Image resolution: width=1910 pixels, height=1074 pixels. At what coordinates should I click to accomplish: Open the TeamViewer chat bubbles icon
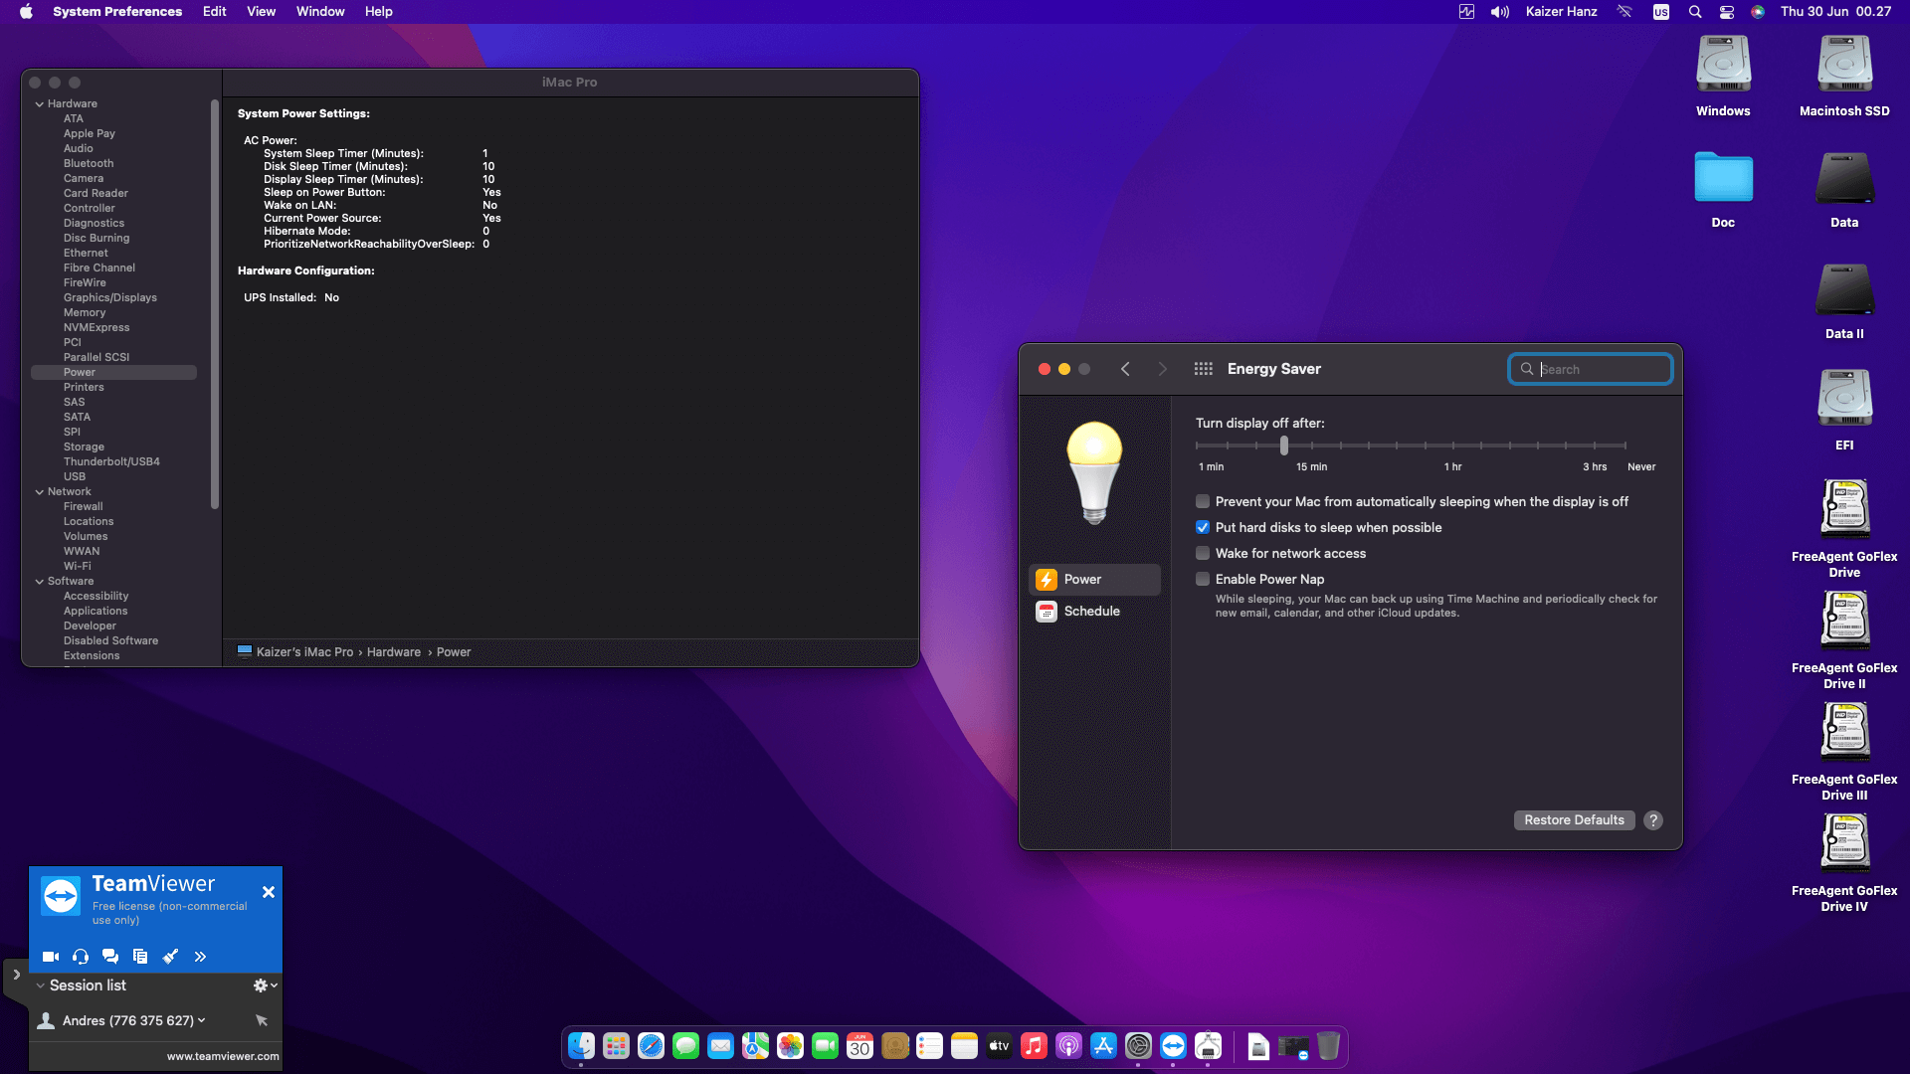coord(110,957)
